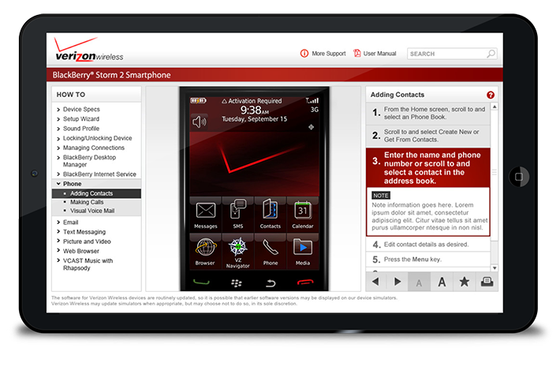Image resolution: width=560 pixels, height=389 pixels.
Task: Expand Device Specs topic
Action: click(81, 110)
